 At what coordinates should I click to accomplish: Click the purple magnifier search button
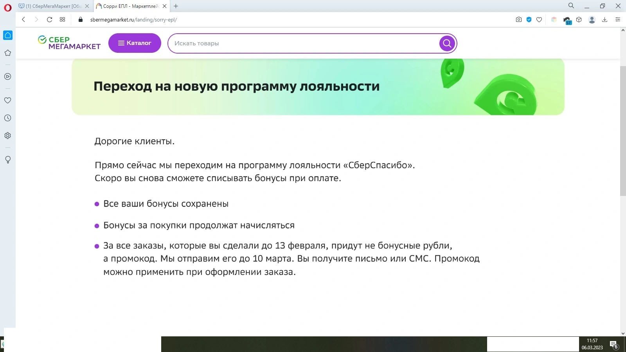pyautogui.click(x=447, y=43)
